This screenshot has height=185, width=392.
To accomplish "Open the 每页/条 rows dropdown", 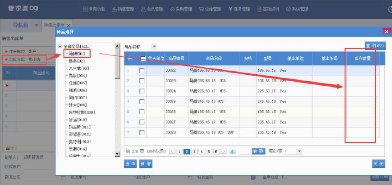I will coord(299,151).
